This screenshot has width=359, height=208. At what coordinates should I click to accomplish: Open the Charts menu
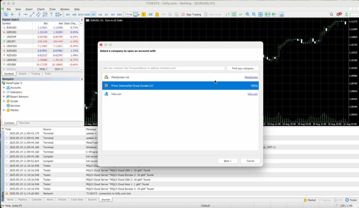tap(41, 9)
